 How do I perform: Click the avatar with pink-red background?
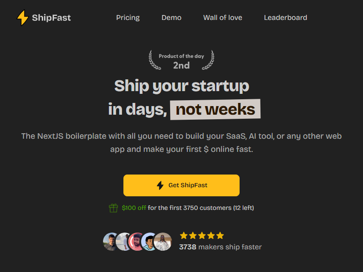click(x=137, y=242)
